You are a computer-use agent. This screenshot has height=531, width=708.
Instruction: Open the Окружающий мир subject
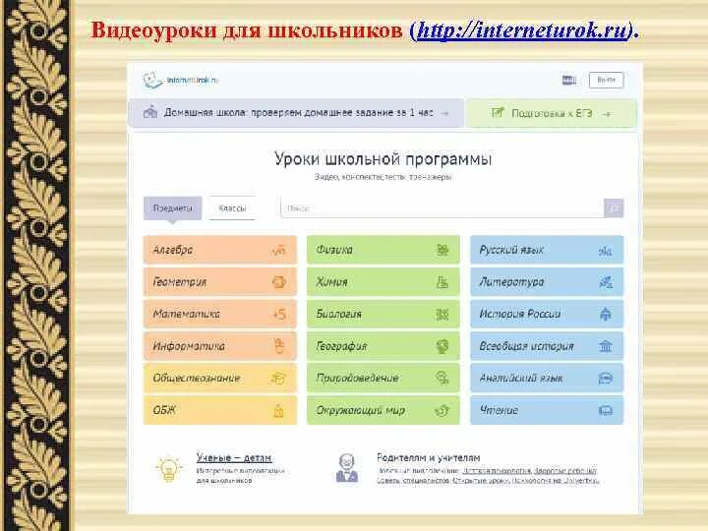pos(383,410)
